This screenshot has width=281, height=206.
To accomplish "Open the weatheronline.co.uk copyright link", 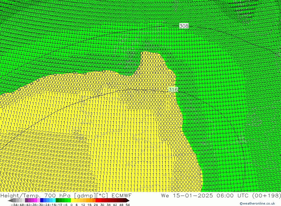I will tap(257, 203).
